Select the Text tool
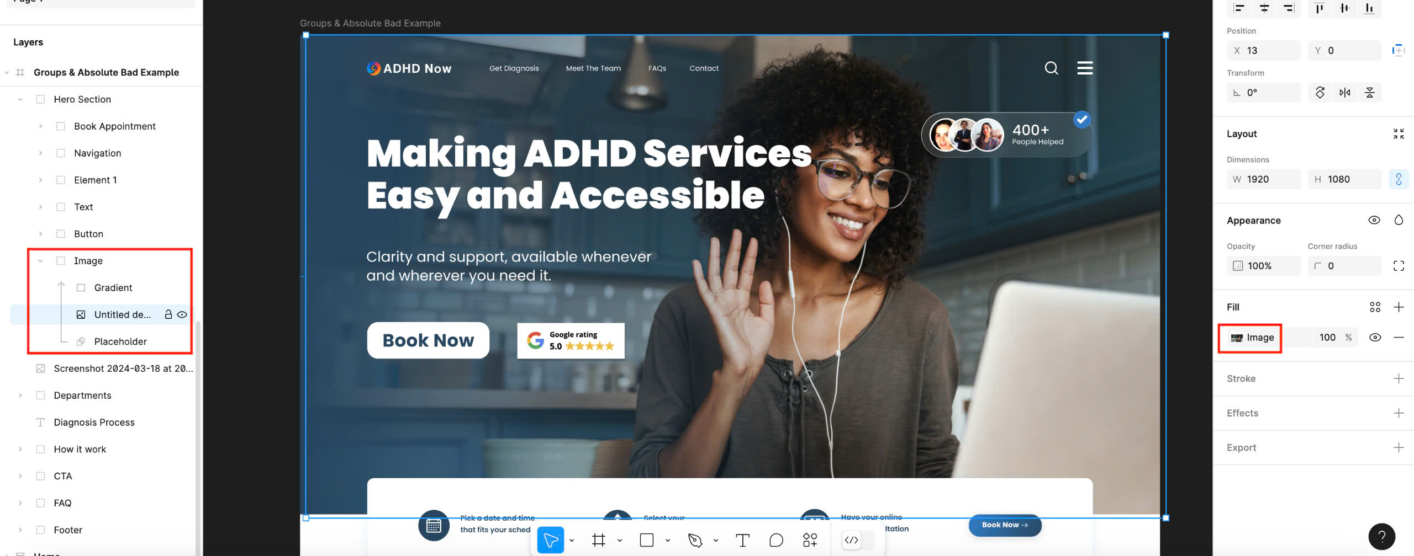The width and height of the screenshot is (1414, 556). click(743, 540)
